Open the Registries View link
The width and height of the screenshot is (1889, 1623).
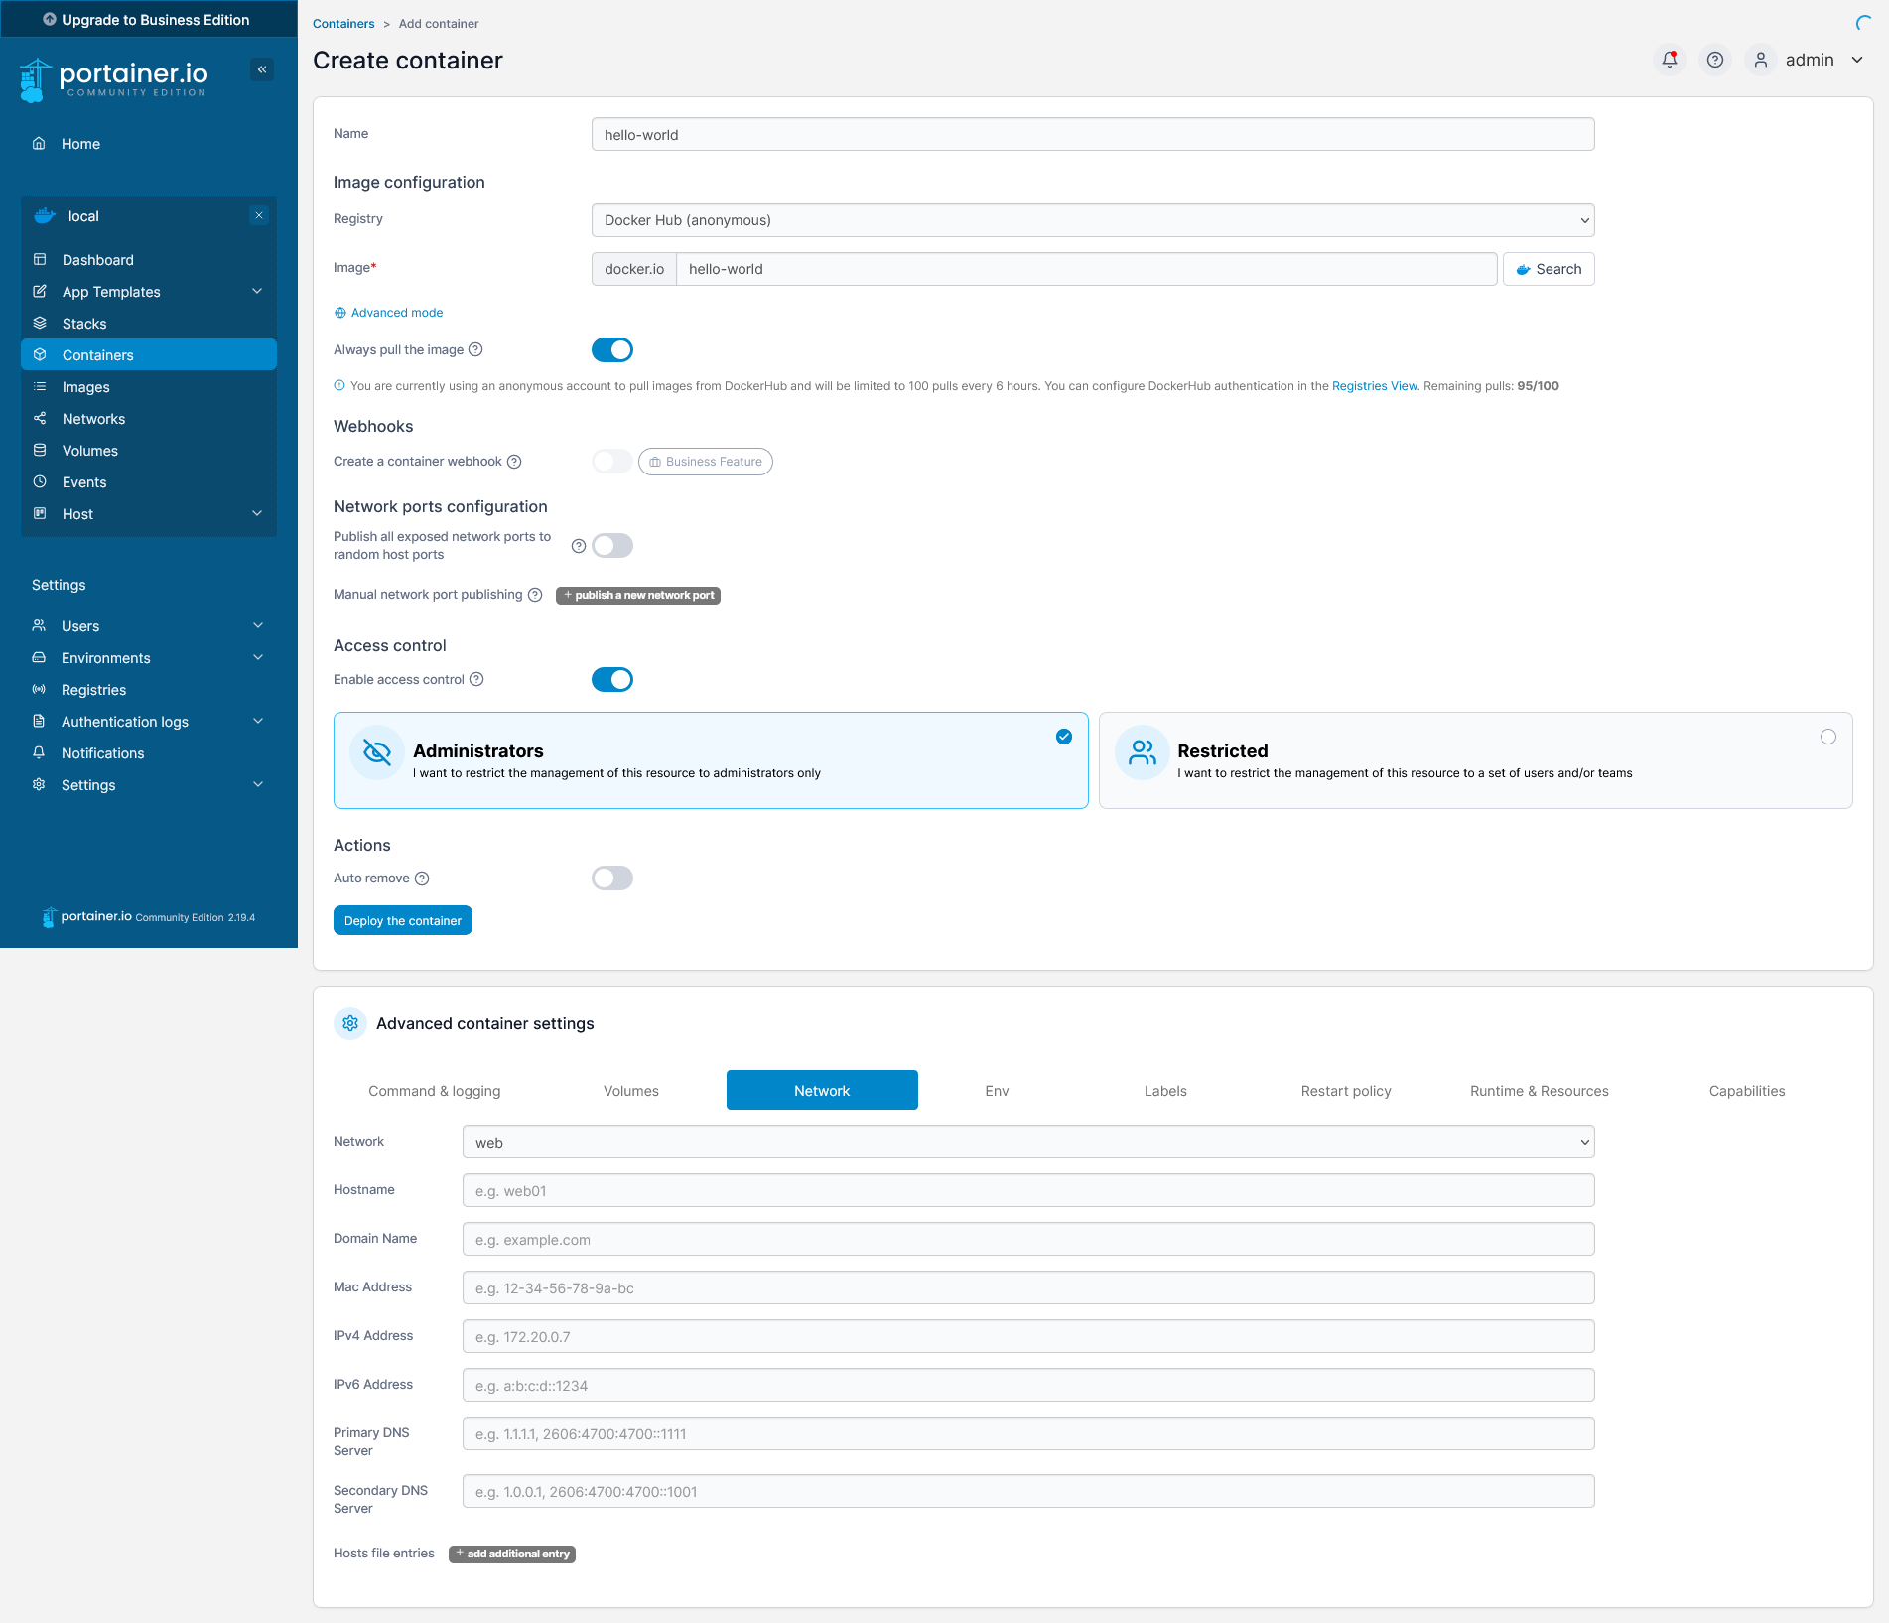1374,385
